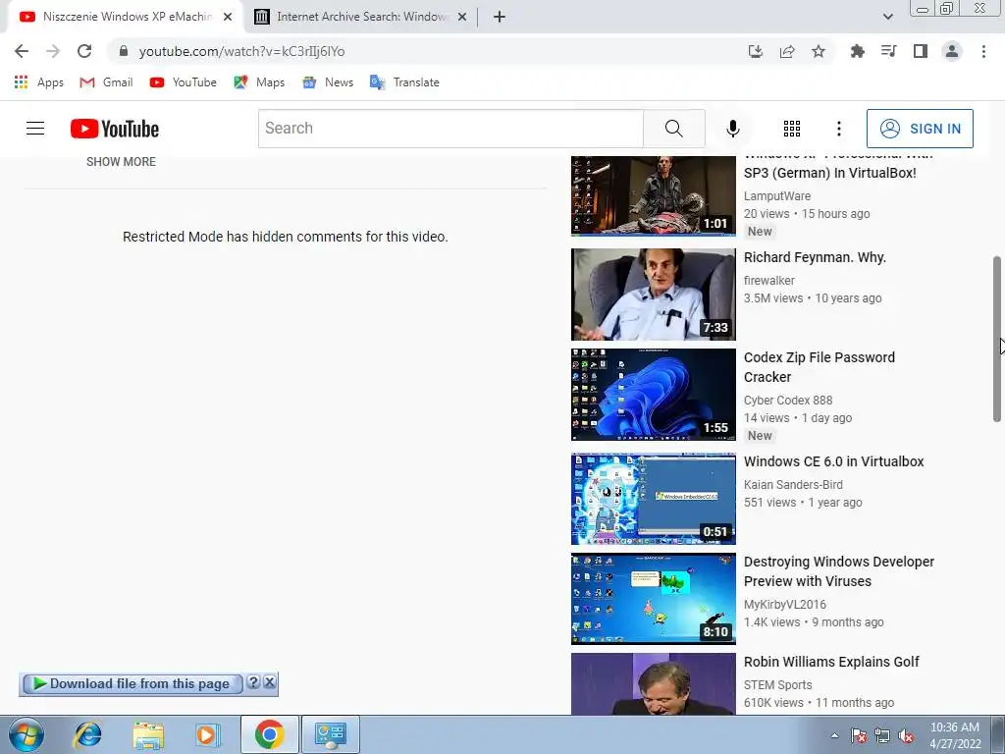The image size is (1005, 754).
Task: Open the Richard Feynman. Why. video thumbnail
Action: click(653, 295)
